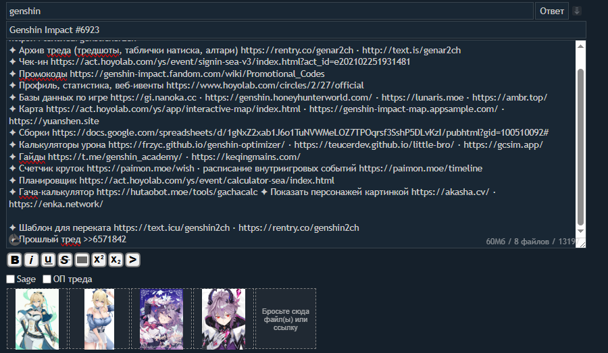This screenshot has height=353, width=608.
Task: Apply italic formatting with i button
Action: click(31, 260)
